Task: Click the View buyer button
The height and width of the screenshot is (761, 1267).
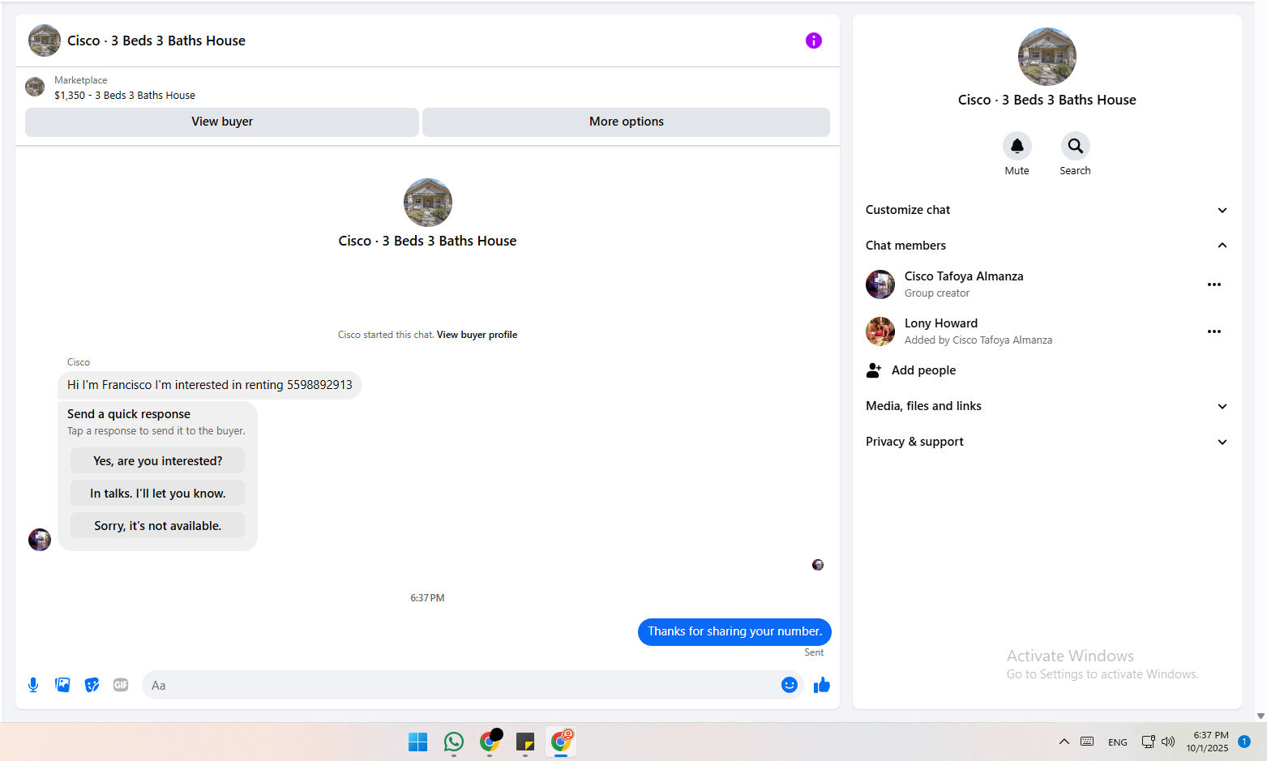Action: [222, 122]
